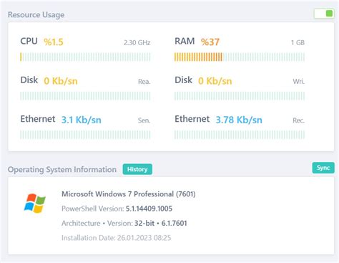The width and height of the screenshot is (339, 263).
Task: Click the Ethernet send usage bar
Action: click(85, 135)
